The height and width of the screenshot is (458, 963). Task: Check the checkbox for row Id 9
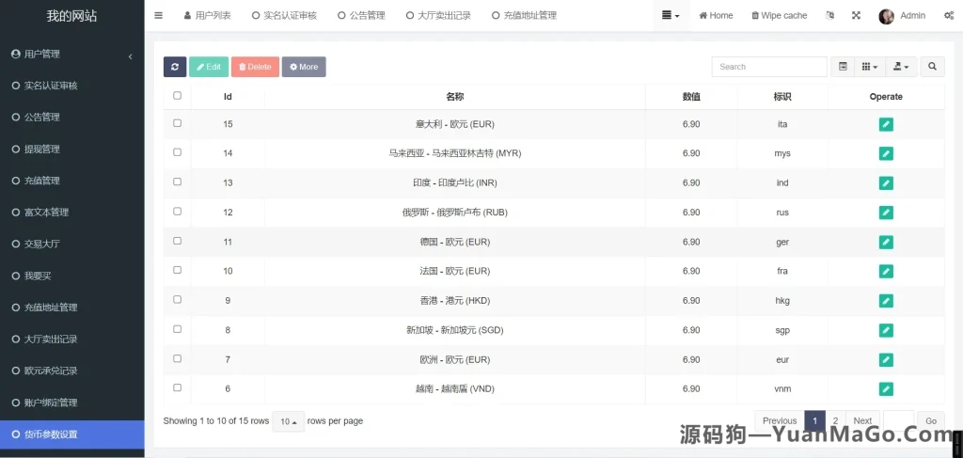click(x=178, y=300)
